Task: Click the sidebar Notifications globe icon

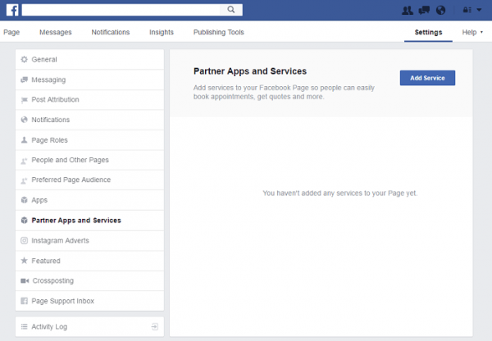Action: coord(24,120)
